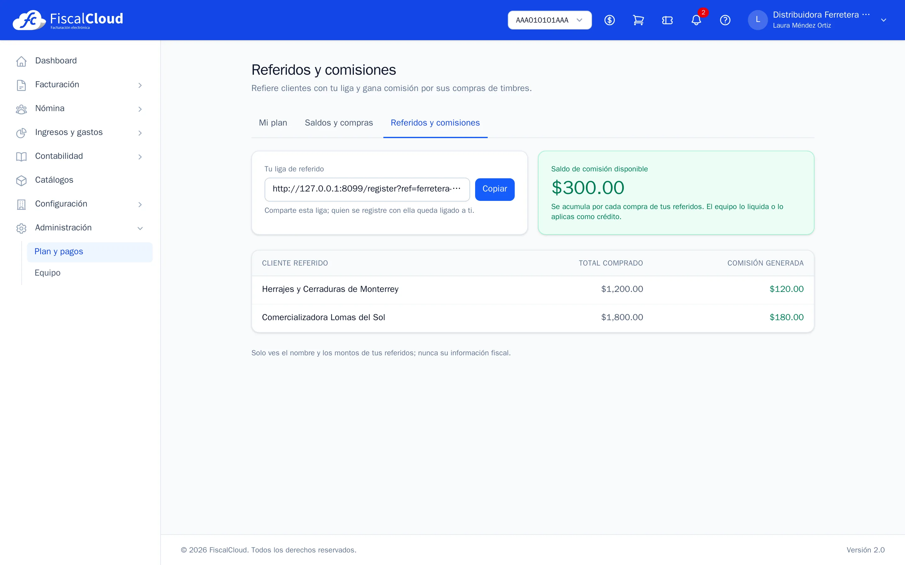The image size is (905, 565).
Task: Click the Ingresos y gastos pie chart icon
Action: click(x=21, y=133)
